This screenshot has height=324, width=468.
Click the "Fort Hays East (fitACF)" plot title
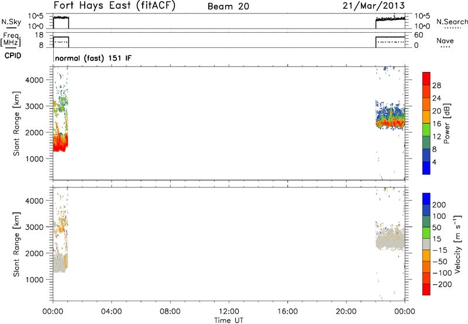pos(115,5)
